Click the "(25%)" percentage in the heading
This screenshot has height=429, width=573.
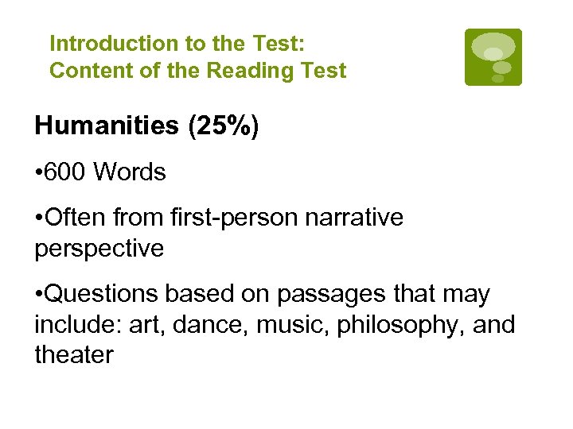tap(223, 126)
